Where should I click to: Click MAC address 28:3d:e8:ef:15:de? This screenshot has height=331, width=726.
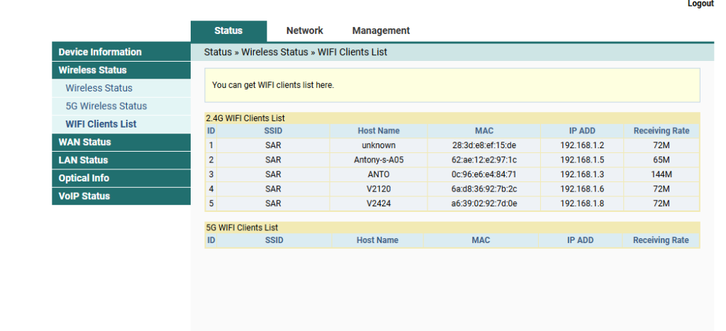coord(484,145)
